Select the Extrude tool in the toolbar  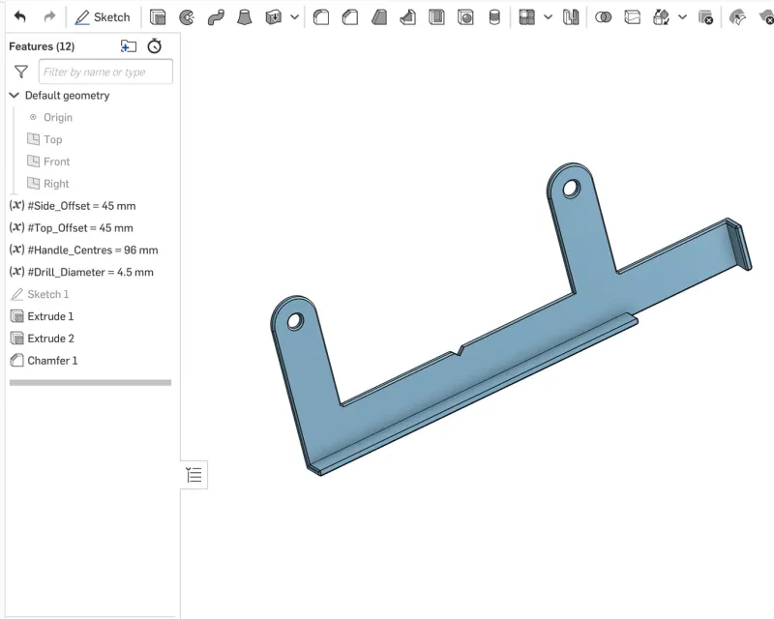[158, 17]
